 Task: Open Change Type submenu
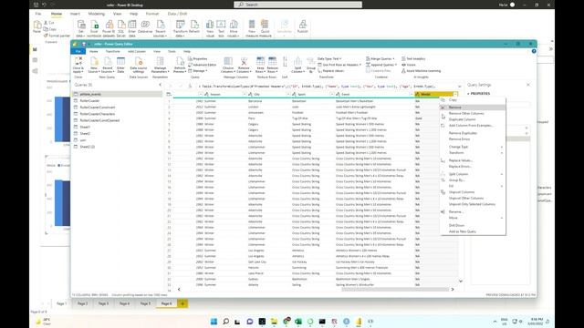pyautogui.click(x=473, y=147)
